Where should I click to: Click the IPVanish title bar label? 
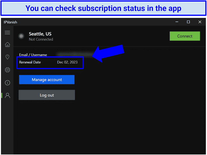coord(10,22)
